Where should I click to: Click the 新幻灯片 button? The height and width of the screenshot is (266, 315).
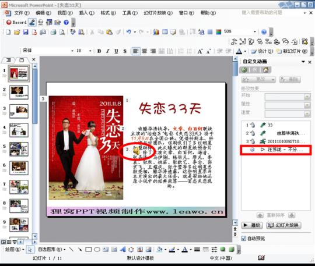click(x=292, y=51)
